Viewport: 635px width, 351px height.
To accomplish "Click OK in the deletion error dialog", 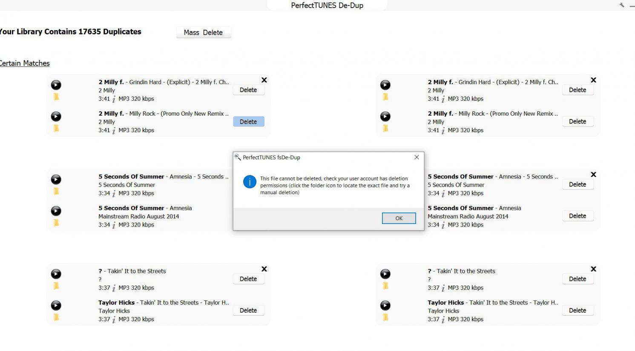I will point(399,218).
